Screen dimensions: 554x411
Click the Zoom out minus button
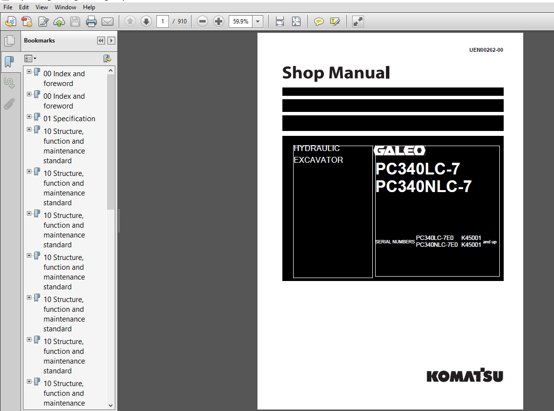coord(202,22)
